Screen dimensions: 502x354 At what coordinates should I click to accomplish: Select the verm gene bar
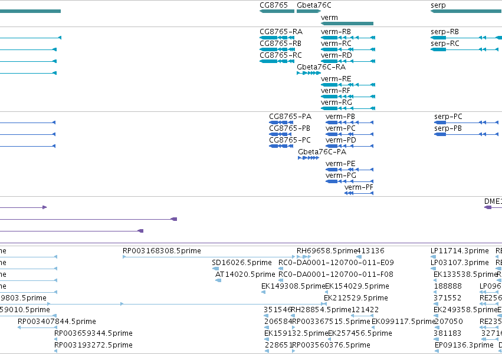click(347, 24)
